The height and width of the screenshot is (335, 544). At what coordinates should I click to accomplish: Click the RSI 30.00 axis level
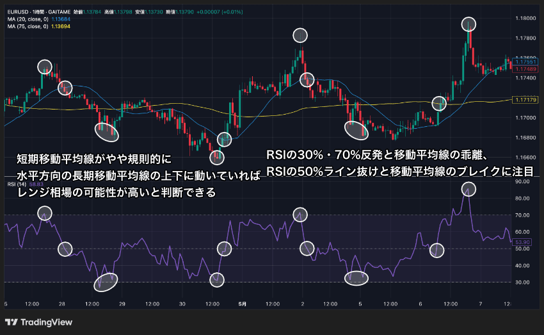click(522, 282)
